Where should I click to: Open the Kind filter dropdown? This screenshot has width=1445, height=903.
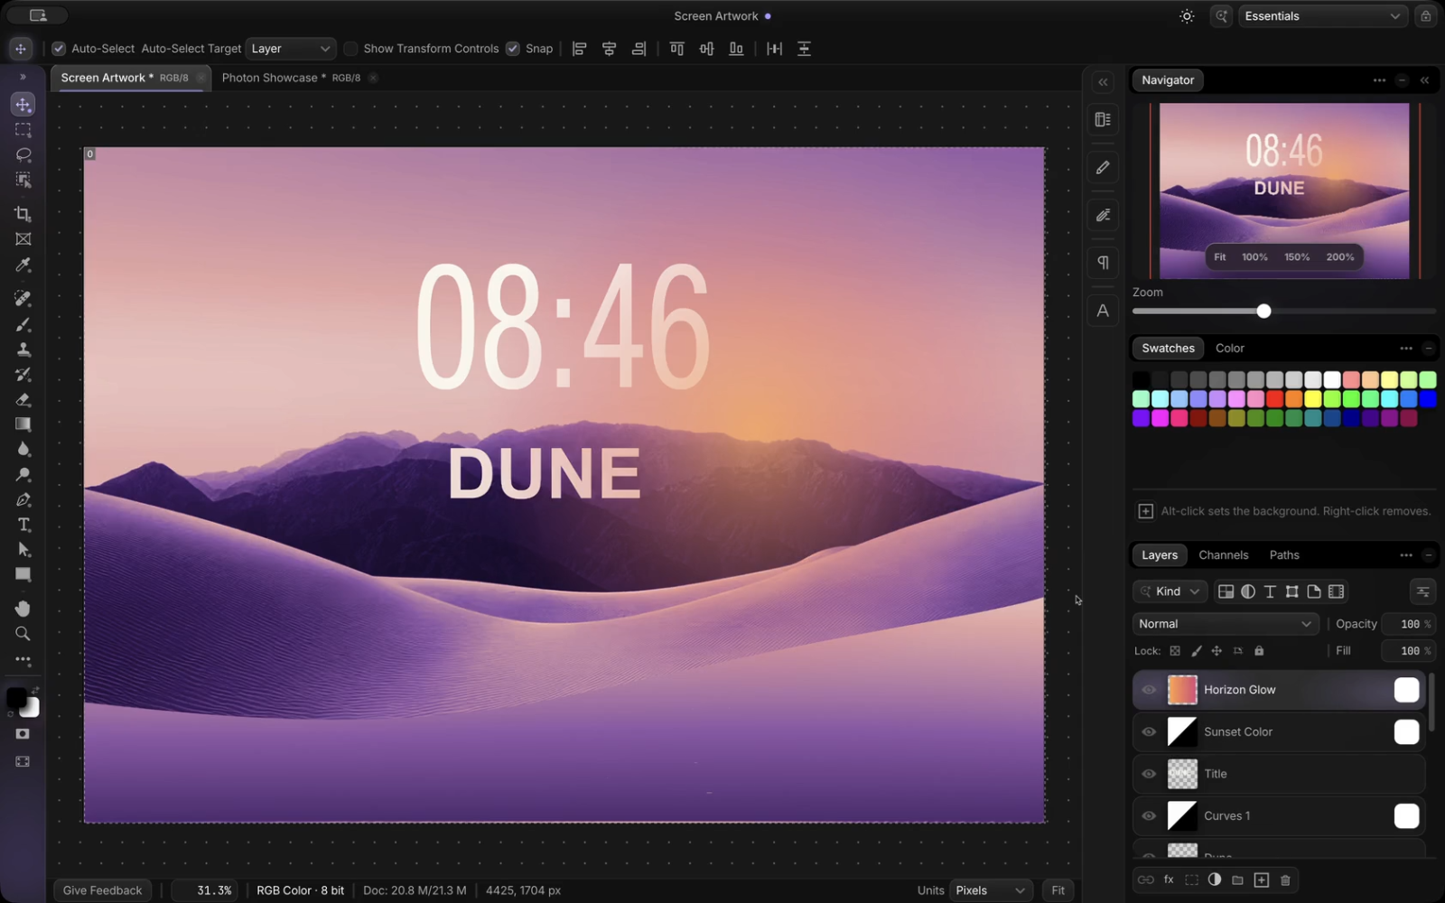(1170, 591)
